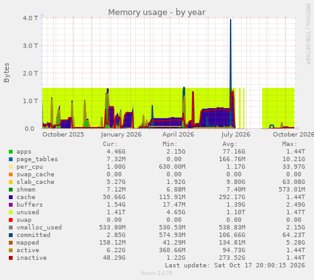This screenshot has width=314, height=280.
Task: Click the mapped current value 158.12M
Action: click(x=112, y=243)
